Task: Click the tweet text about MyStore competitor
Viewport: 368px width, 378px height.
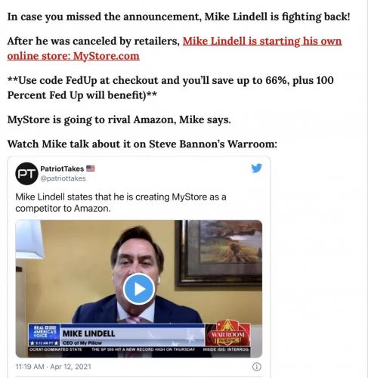Action: (121, 203)
